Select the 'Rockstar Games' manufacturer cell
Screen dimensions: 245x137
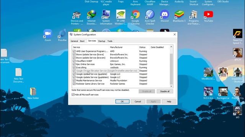[118, 84]
